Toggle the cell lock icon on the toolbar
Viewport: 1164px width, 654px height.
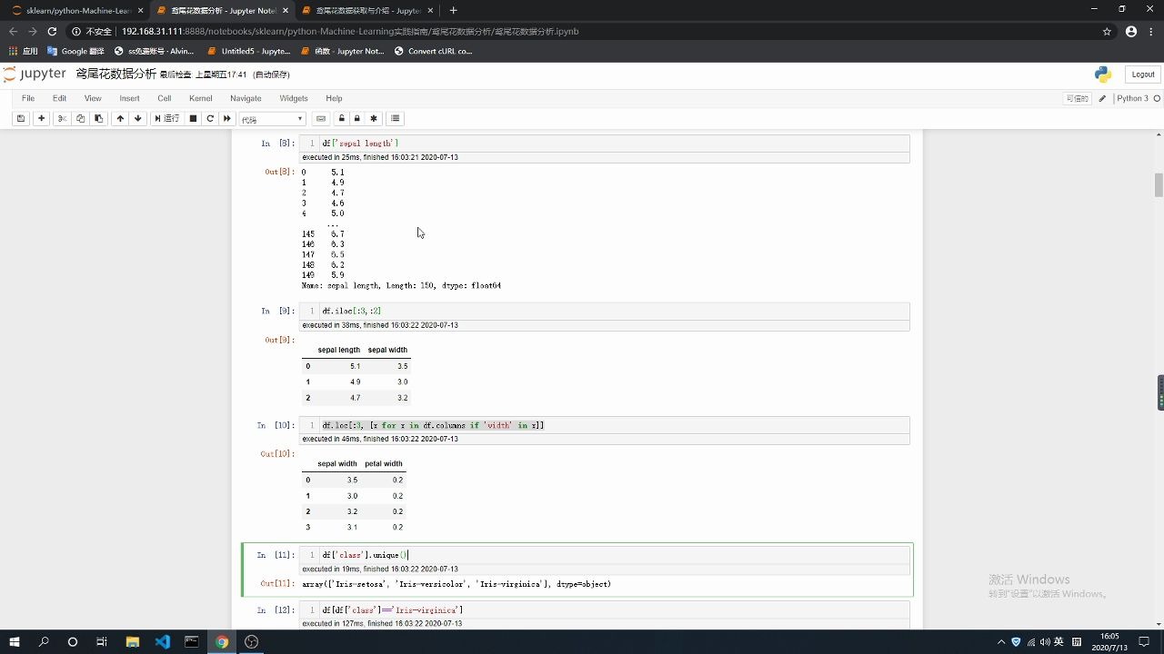point(356,118)
